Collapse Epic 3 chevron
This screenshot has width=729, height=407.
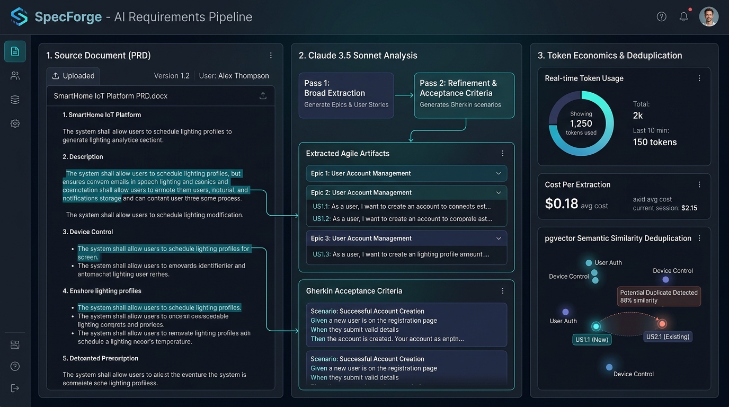click(499, 238)
